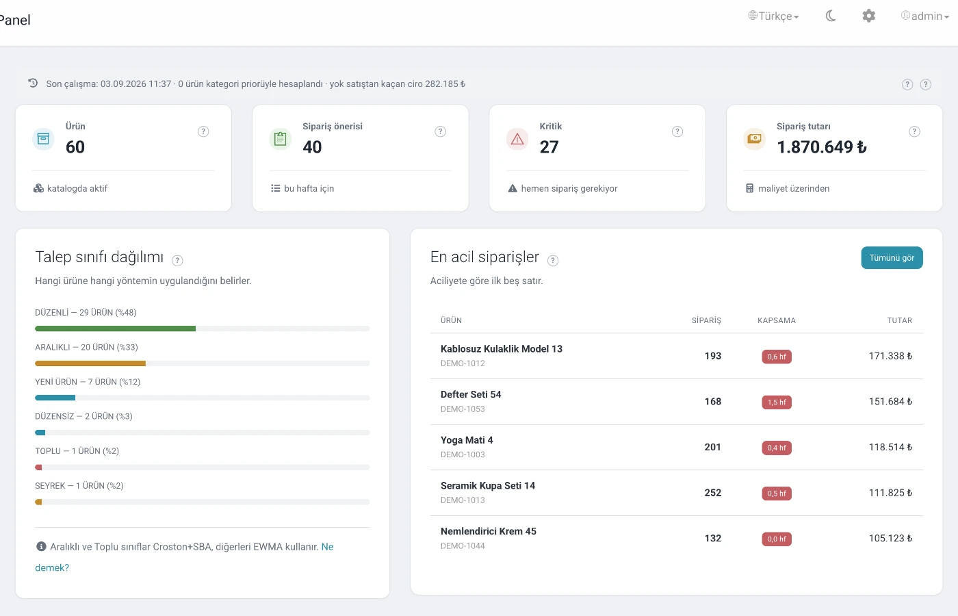Click the TUTAR column header
The height and width of the screenshot is (616, 958).
coord(900,320)
